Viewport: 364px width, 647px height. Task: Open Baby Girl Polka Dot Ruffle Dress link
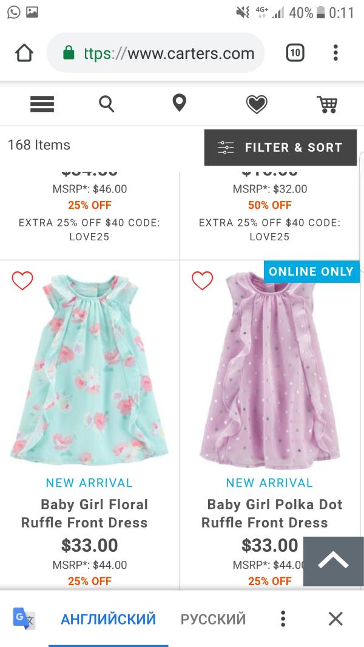pyautogui.click(x=265, y=513)
